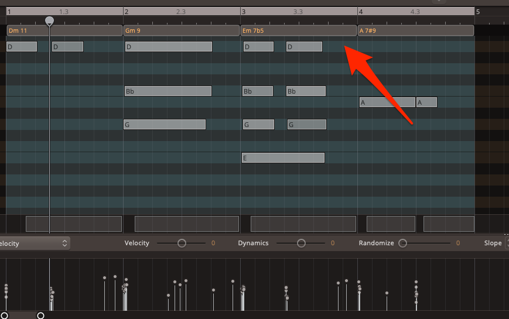This screenshot has height=319, width=509.
Task: Select the long G note in bar 2
Action: coord(165,125)
